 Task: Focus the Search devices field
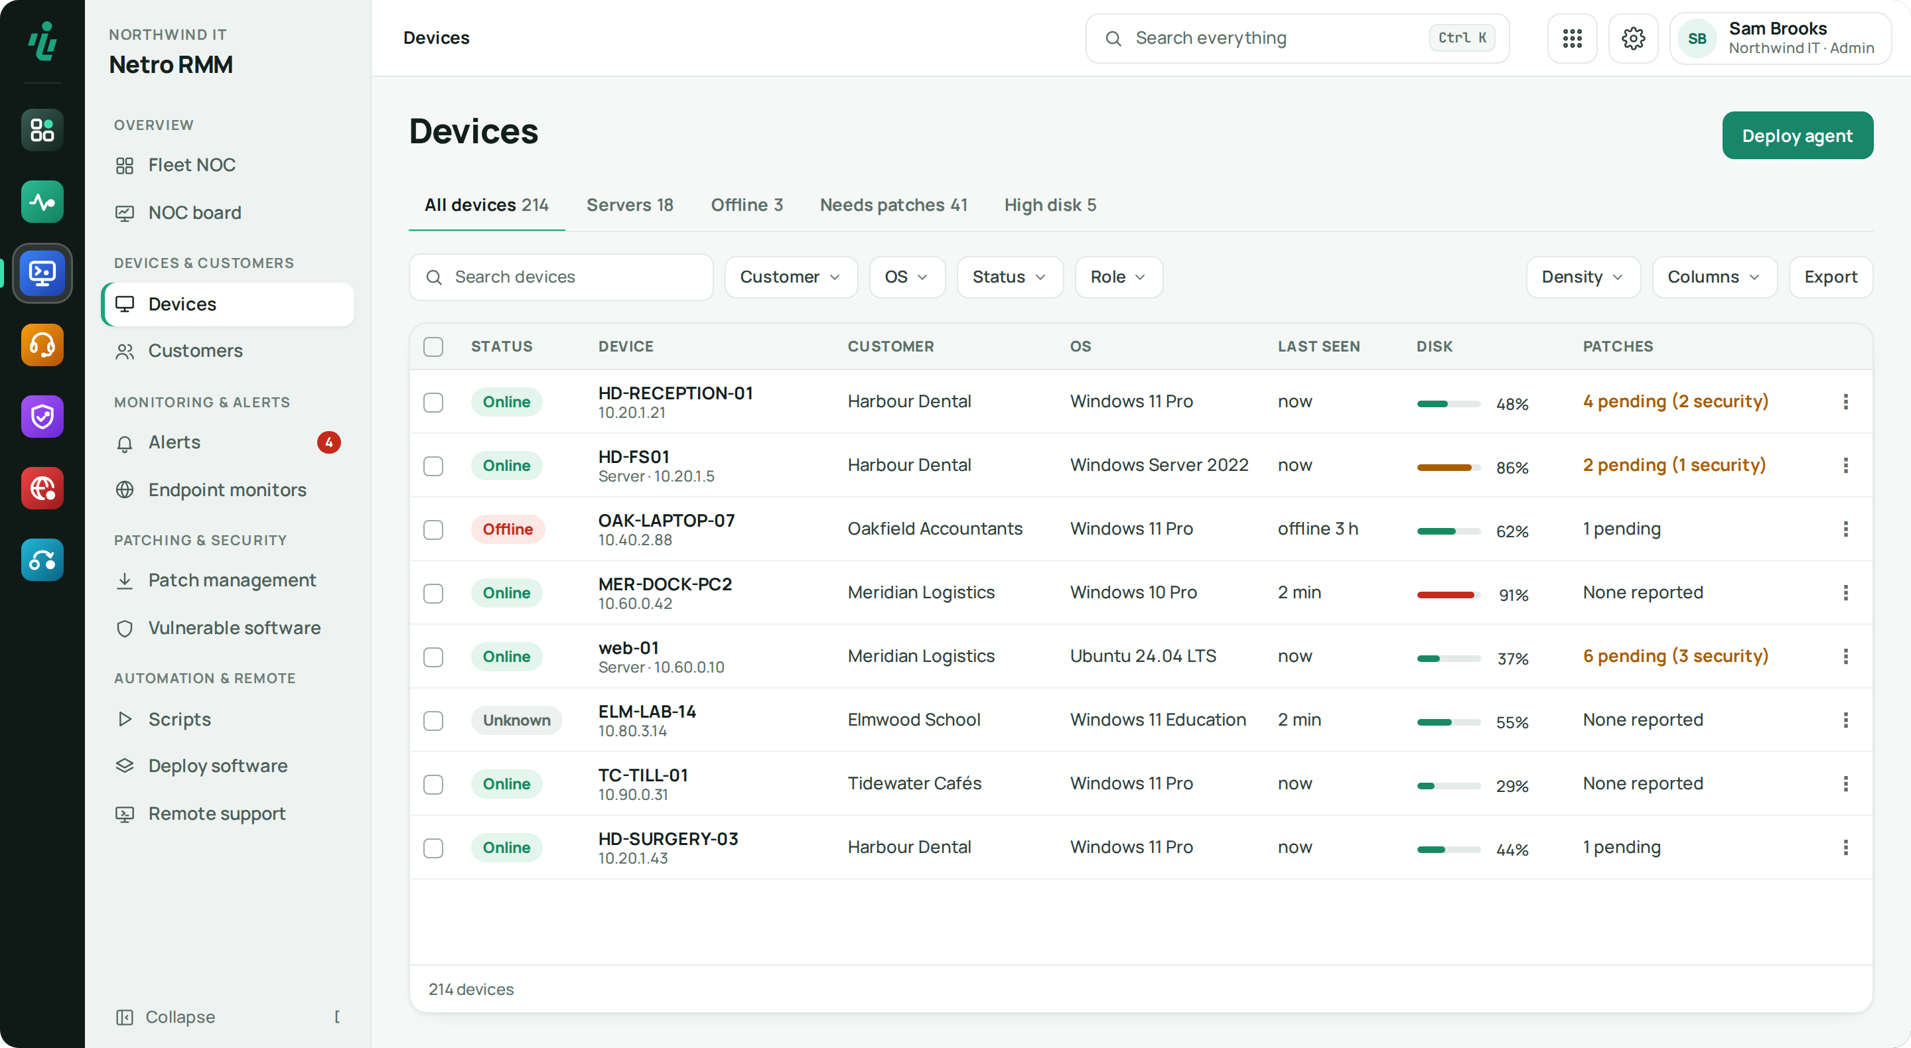tap(561, 277)
